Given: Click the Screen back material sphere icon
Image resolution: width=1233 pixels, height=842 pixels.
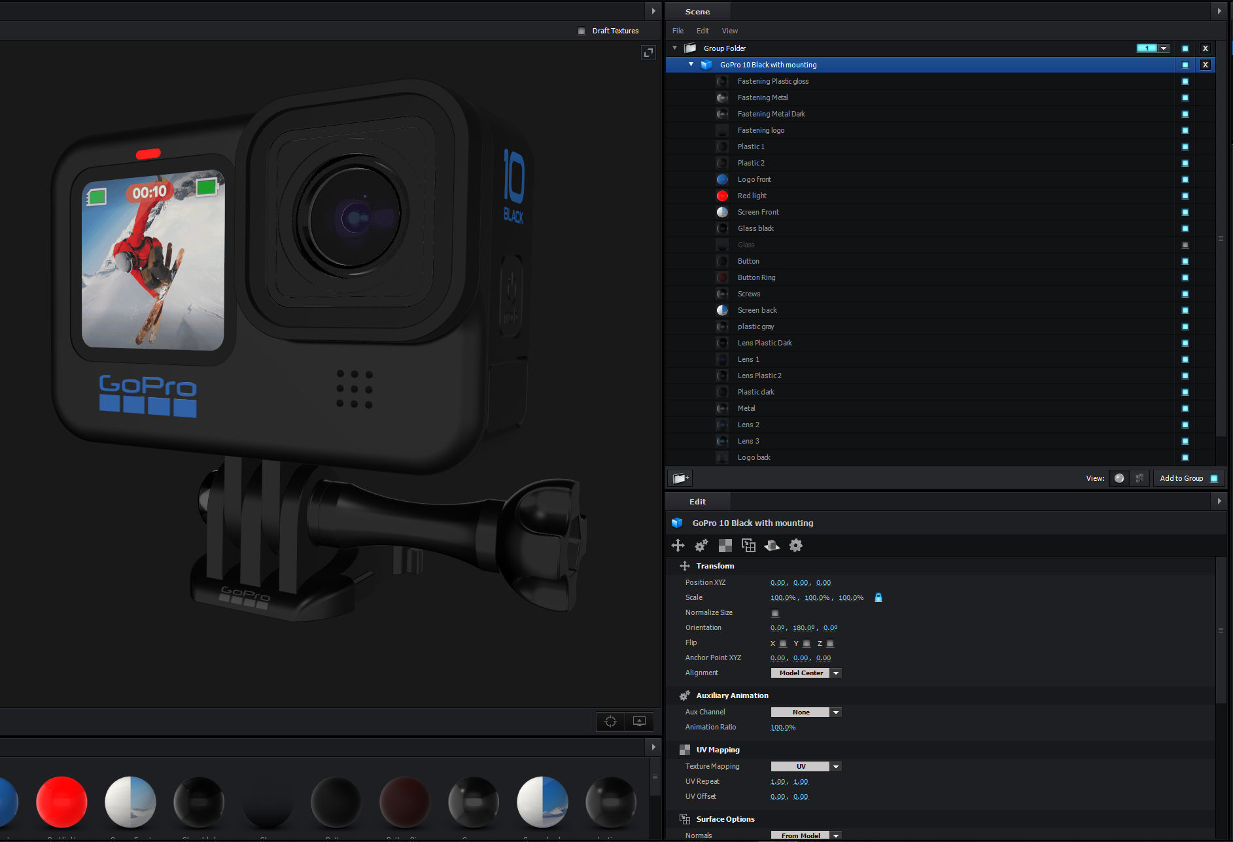Looking at the screenshot, I should 722,310.
